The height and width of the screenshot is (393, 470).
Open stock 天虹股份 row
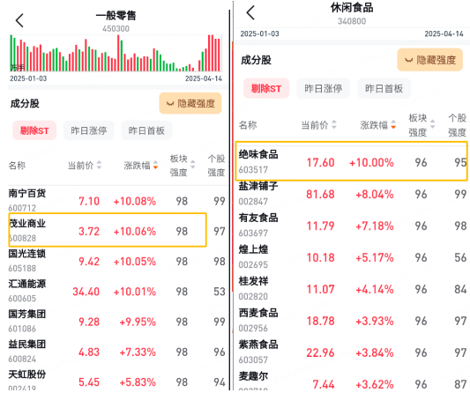118,381
